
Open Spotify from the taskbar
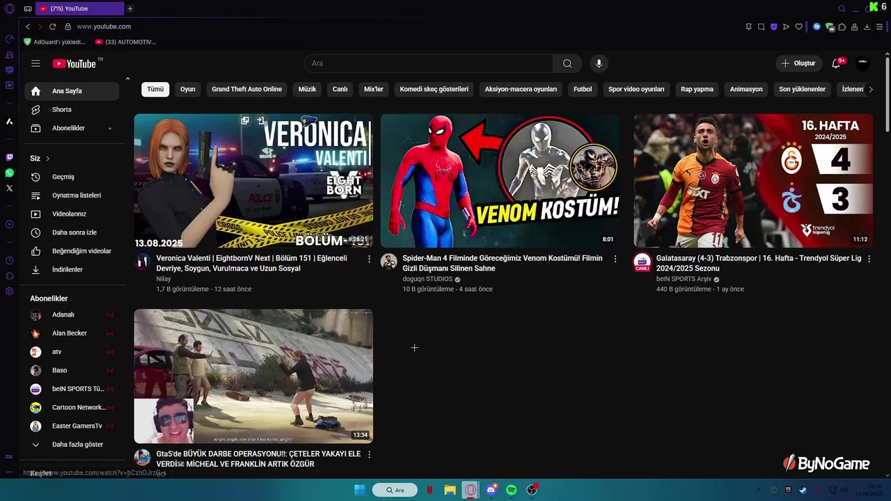(x=512, y=490)
